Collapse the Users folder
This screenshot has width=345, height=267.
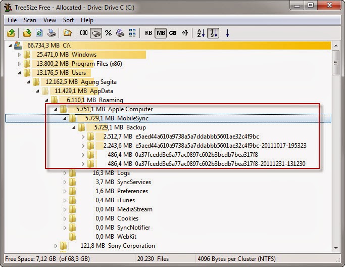19,73
